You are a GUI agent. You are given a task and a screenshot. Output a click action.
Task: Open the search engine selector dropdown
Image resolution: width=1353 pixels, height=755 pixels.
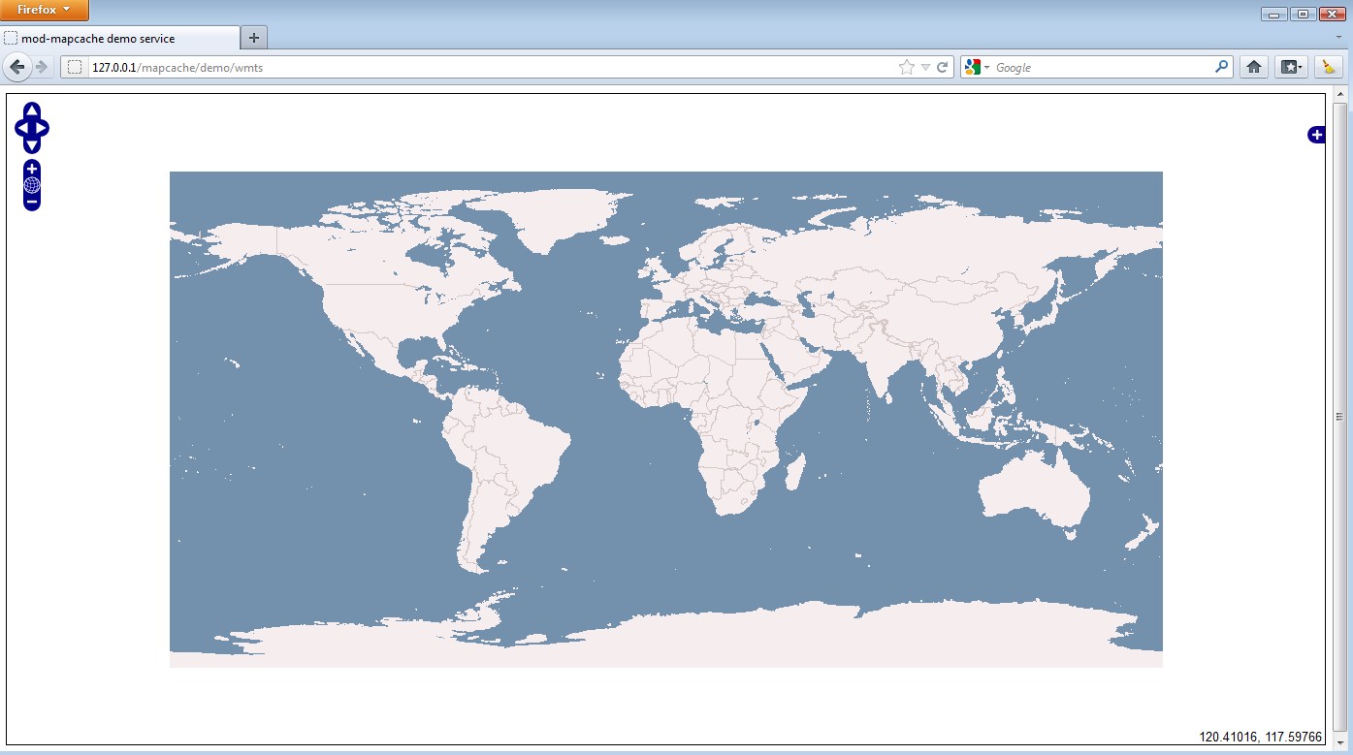point(978,67)
